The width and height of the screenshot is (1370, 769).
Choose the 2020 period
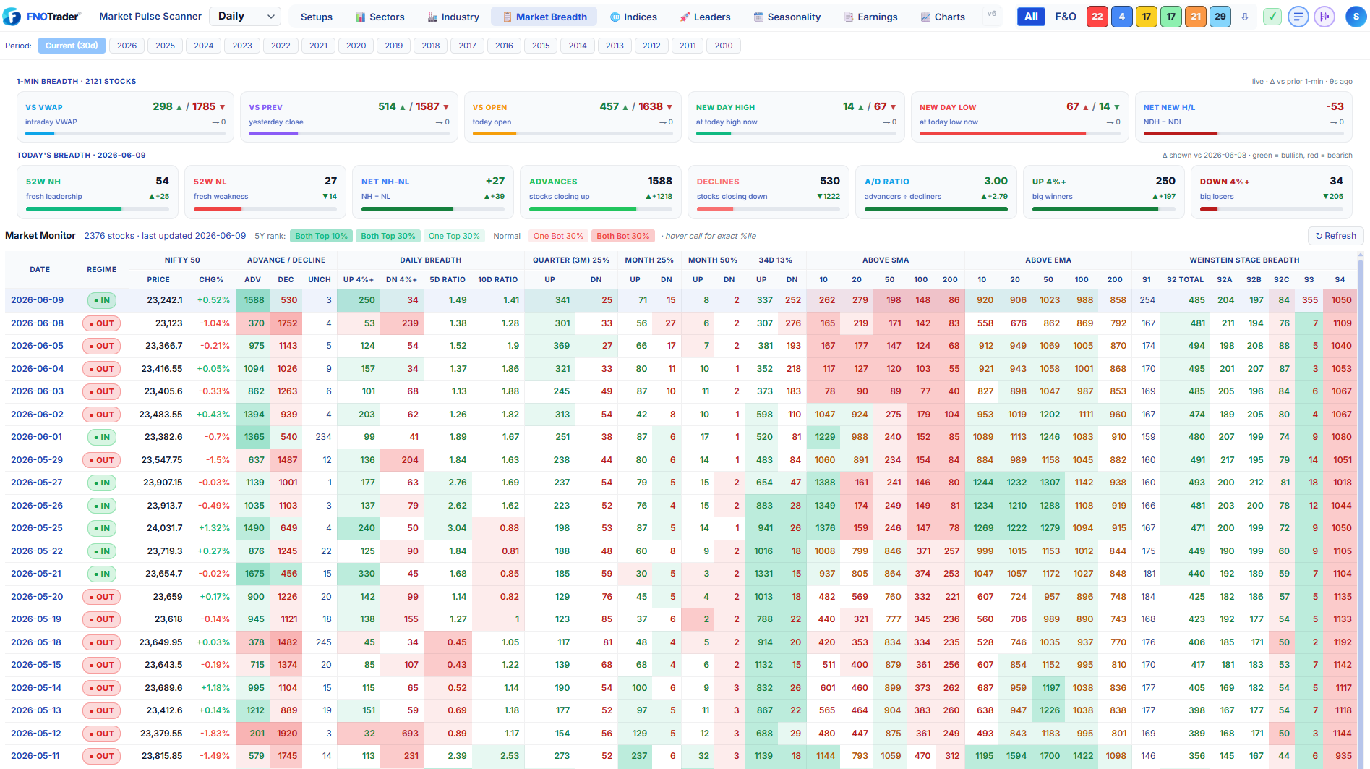(356, 46)
